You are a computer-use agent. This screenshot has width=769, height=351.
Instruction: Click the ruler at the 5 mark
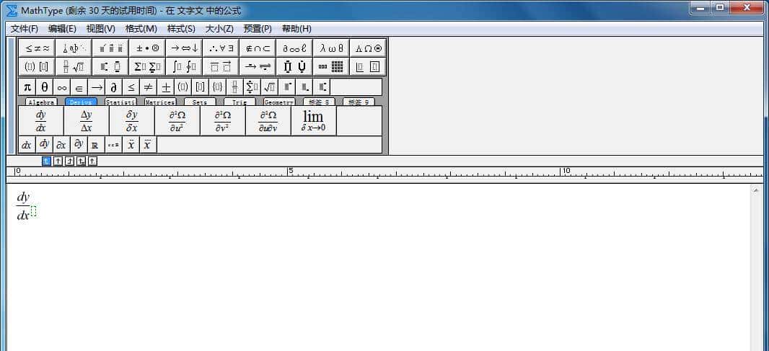point(290,173)
